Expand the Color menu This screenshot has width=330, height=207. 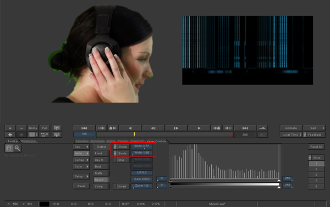tap(81, 166)
